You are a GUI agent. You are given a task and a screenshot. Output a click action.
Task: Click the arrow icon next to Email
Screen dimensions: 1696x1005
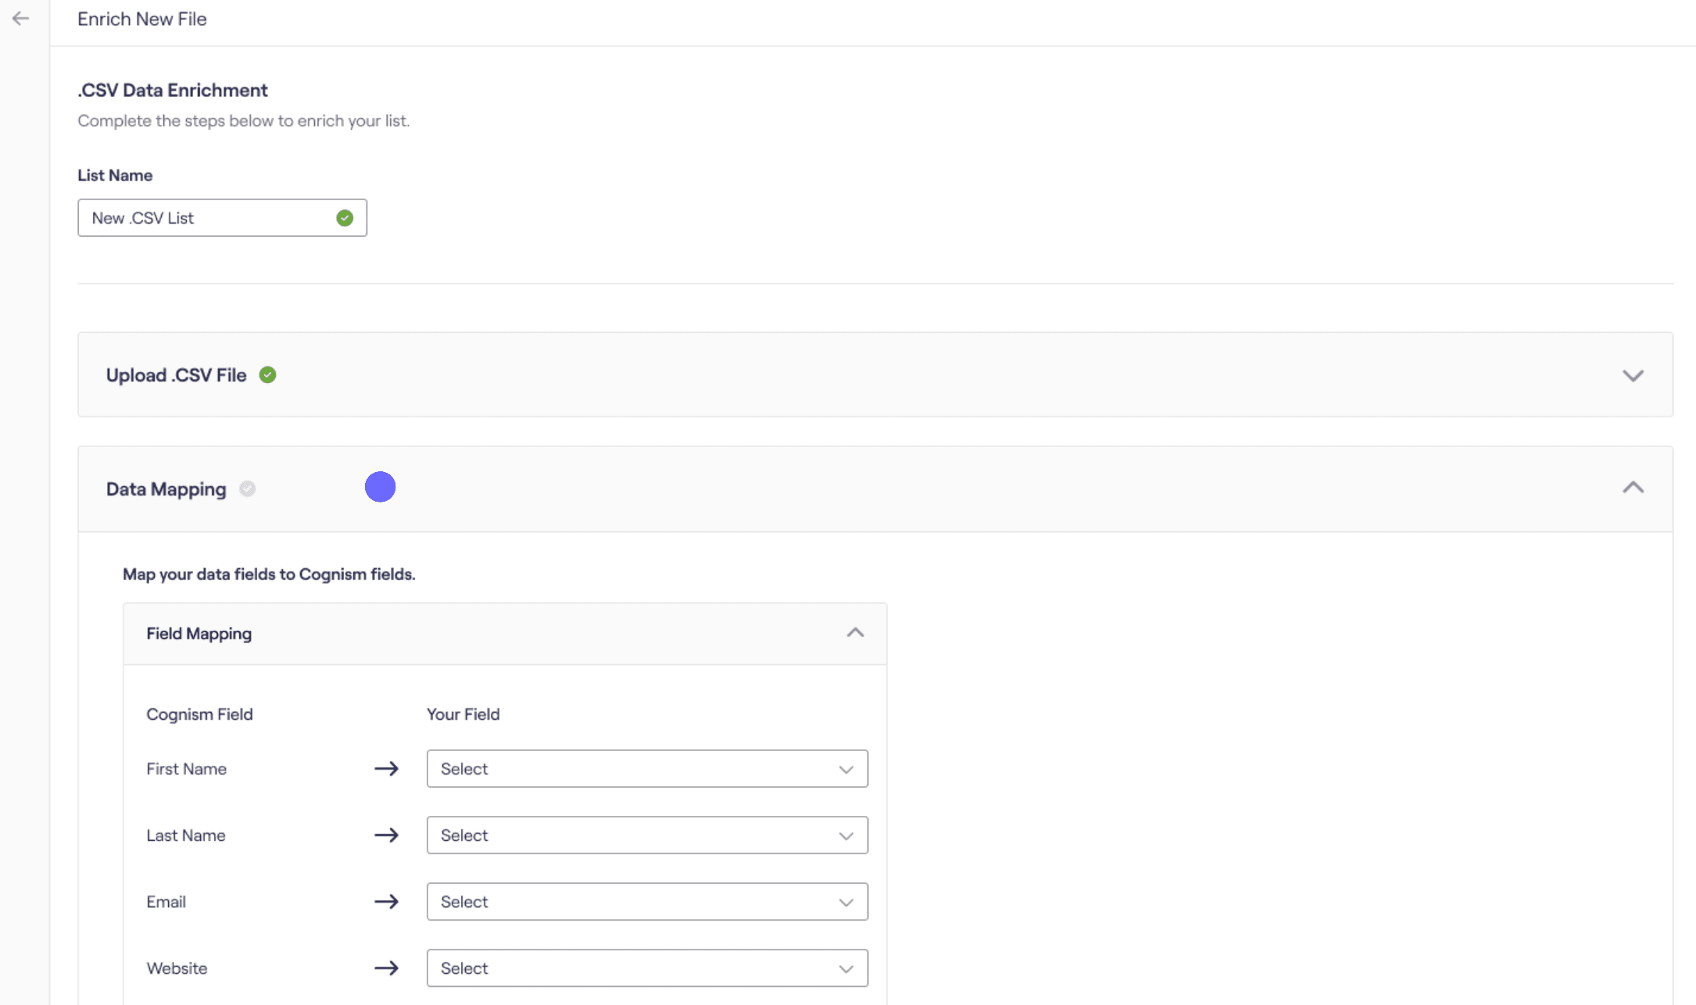click(x=386, y=902)
